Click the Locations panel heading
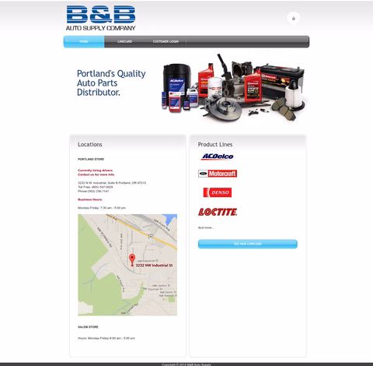The width and height of the screenshot is (373, 366). [90, 145]
